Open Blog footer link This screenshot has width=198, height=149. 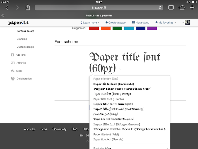[x=74, y=129]
